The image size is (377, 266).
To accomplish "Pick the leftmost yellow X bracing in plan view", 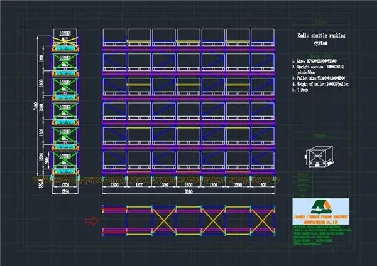I will click(164, 221).
